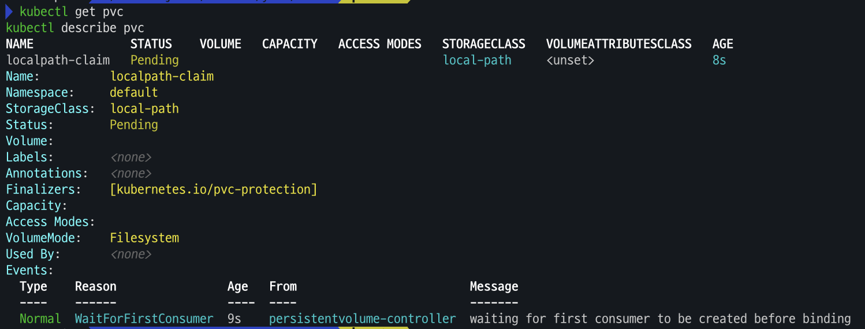
Task: Click the WaitForFirstConsumer event reason
Action: pos(144,319)
